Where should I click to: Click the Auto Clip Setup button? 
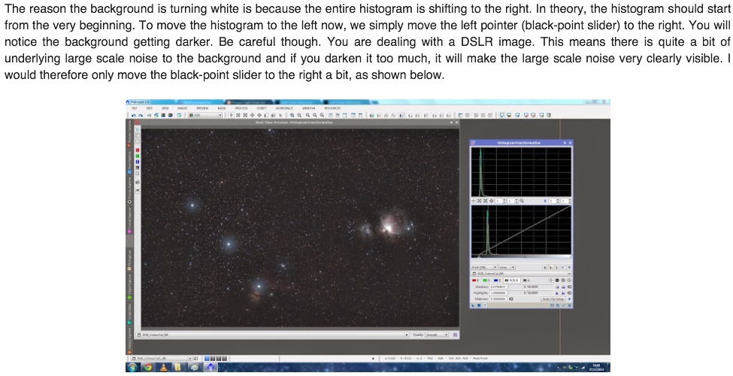click(x=553, y=299)
